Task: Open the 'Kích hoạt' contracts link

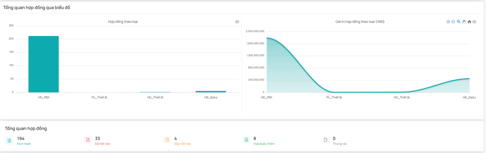Action: (x=24, y=144)
